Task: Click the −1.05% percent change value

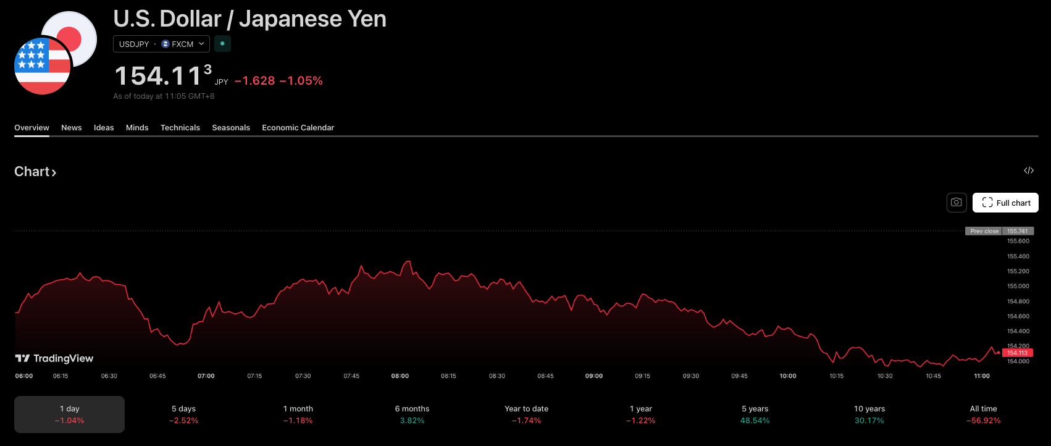Action: point(301,81)
